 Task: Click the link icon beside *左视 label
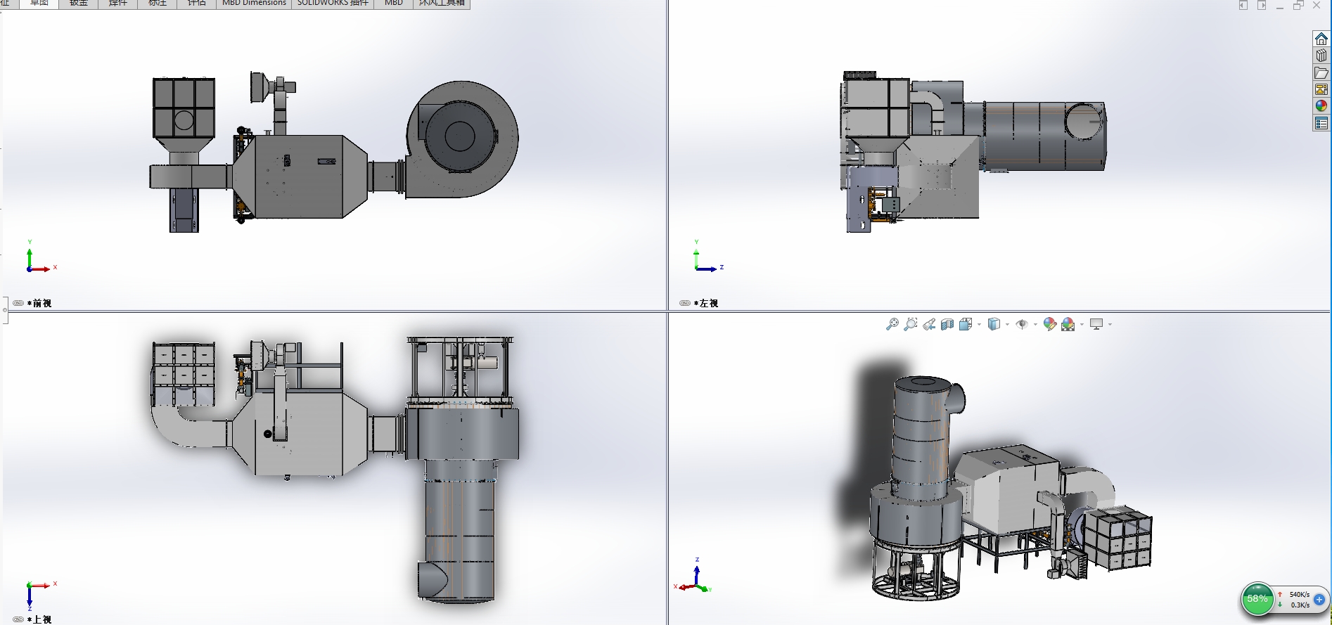coord(685,303)
